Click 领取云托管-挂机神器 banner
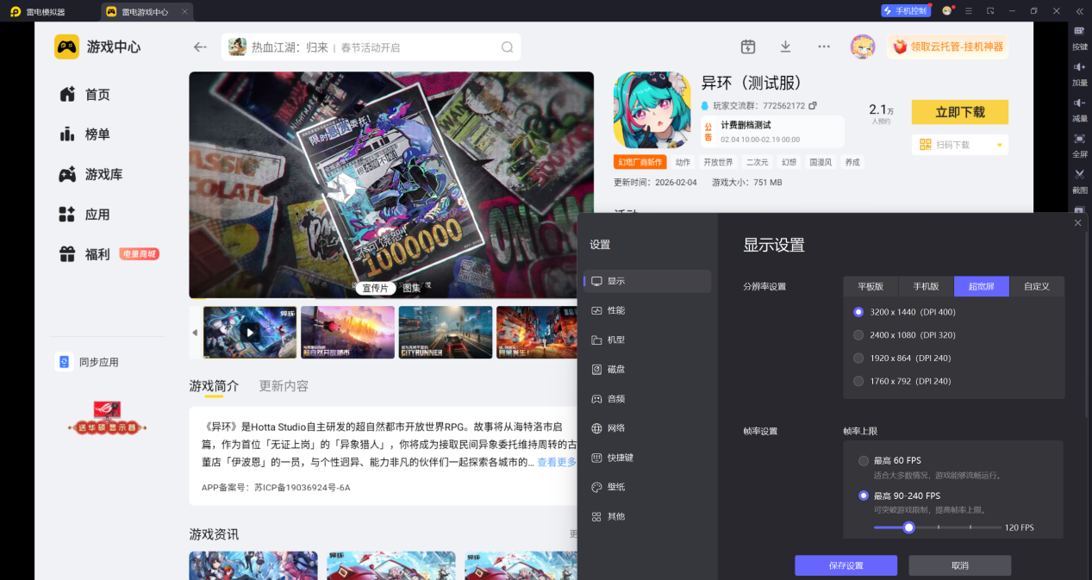This screenshot has width=1092, height=580. (x=947, y=47)
